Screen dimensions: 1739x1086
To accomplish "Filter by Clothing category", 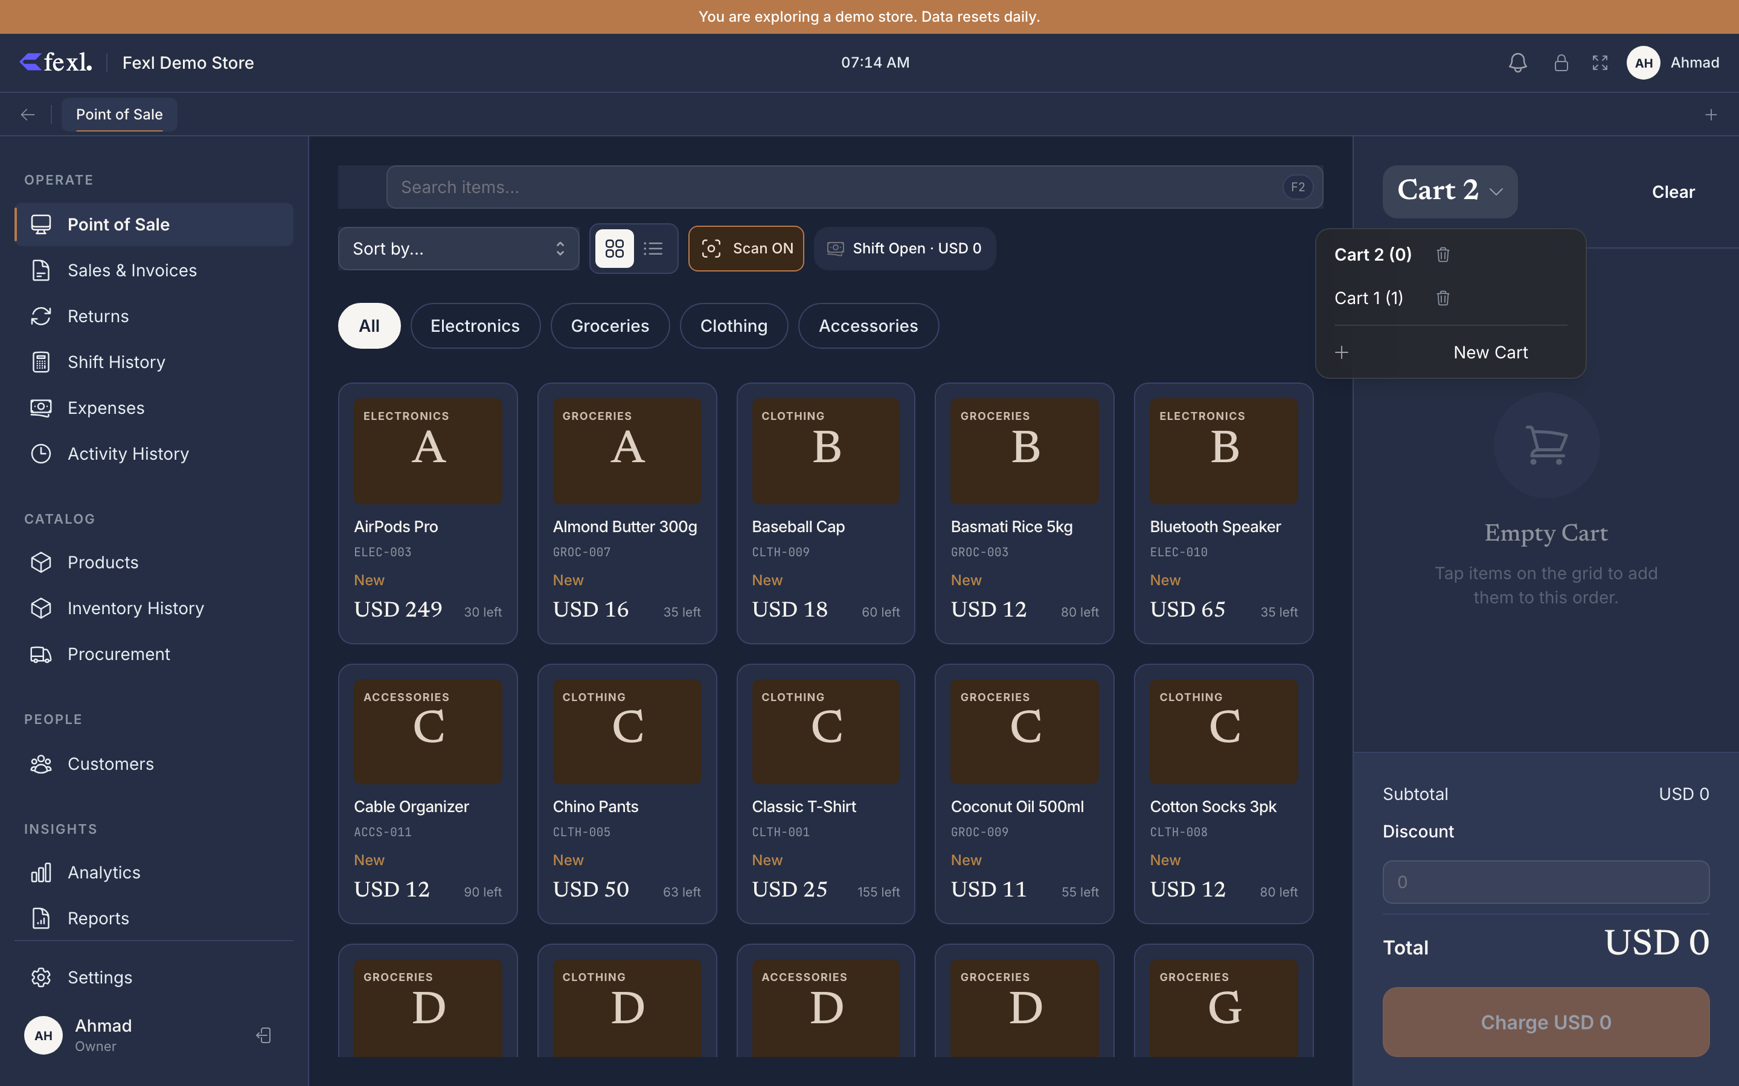I will click(x=734, y=326).
